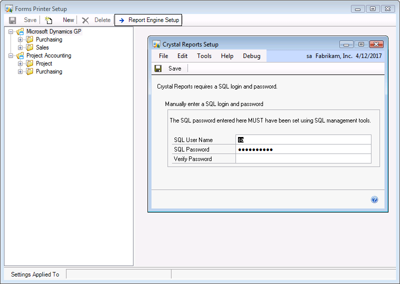Click the SQL Password label
Image resolution: width=400 pixels, height=284 pixels.
[x=191, y=149]
